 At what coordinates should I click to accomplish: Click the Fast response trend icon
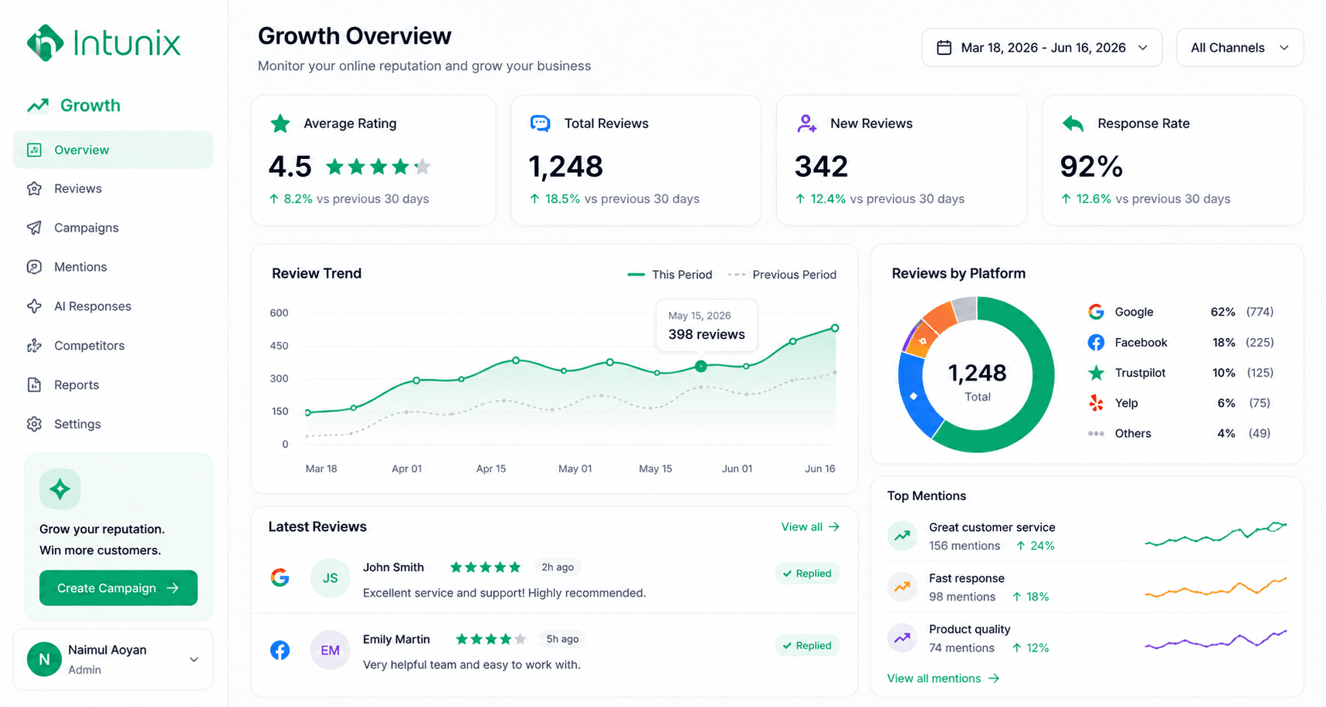click(902, 587)
